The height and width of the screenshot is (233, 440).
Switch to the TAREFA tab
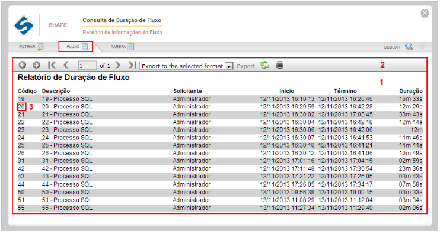pos(122,47)
